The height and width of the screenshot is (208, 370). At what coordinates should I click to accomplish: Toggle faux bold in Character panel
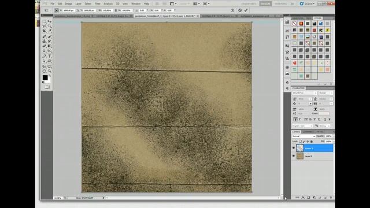(295, 120)
